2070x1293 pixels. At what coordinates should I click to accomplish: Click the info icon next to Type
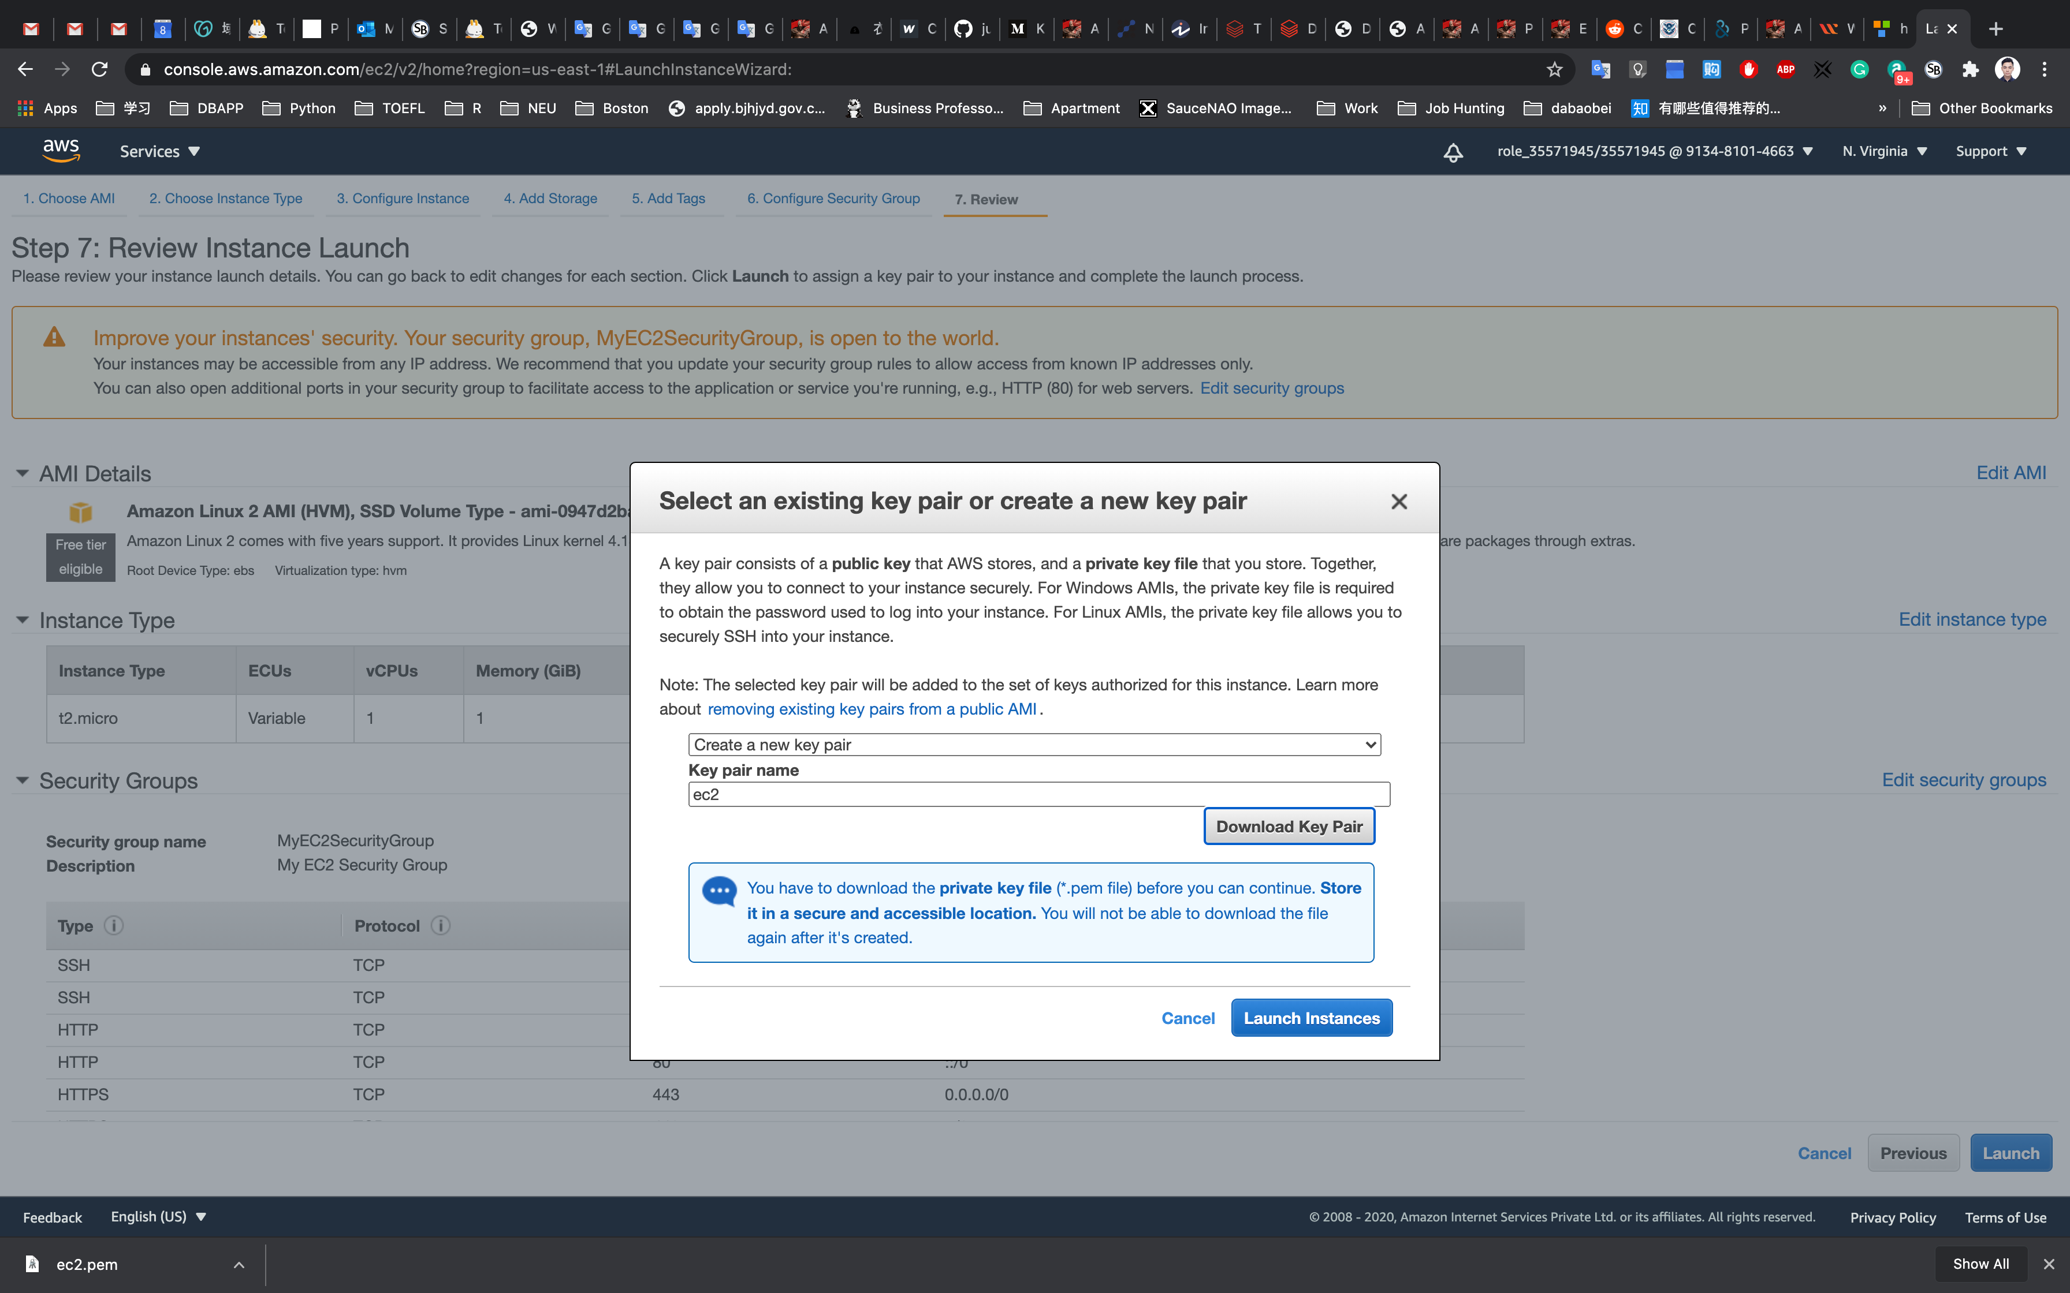(x=114, y=925)
